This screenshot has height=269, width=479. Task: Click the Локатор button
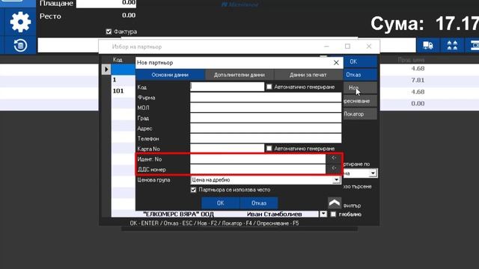click(x=360, y=114)
